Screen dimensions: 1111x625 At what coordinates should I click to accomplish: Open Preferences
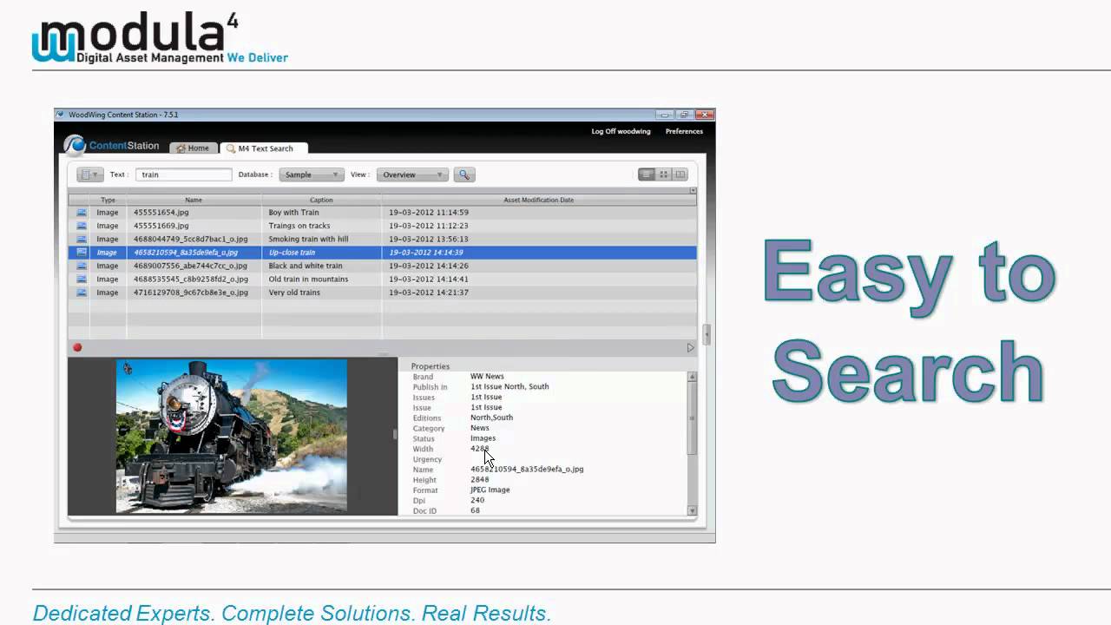684,131
